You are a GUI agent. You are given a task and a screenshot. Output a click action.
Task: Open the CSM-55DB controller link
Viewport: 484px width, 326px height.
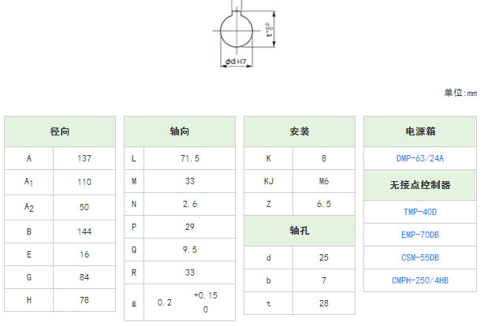click(420, 257)
